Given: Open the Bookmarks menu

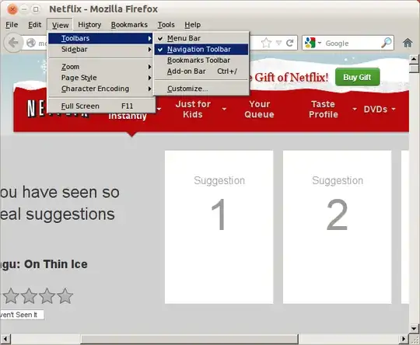Looking at the screenshot, I should click(129, 25).
